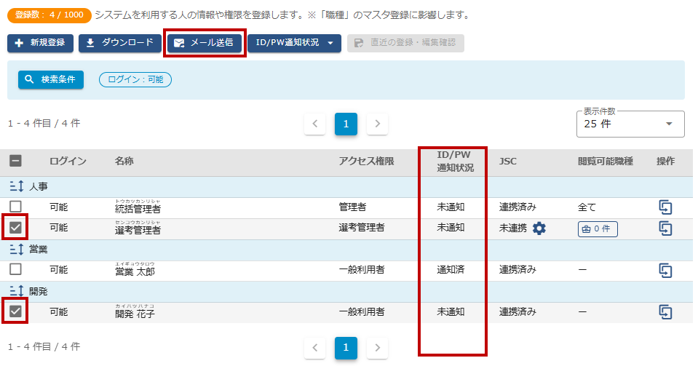Click the メール送信 button

205,43
